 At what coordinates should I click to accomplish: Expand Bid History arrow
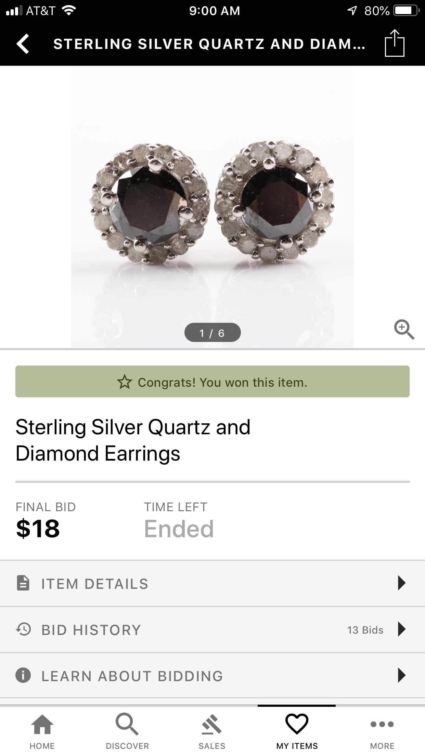[401, 629]
